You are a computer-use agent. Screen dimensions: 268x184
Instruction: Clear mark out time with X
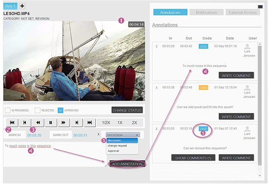click(x=98, y=135)
